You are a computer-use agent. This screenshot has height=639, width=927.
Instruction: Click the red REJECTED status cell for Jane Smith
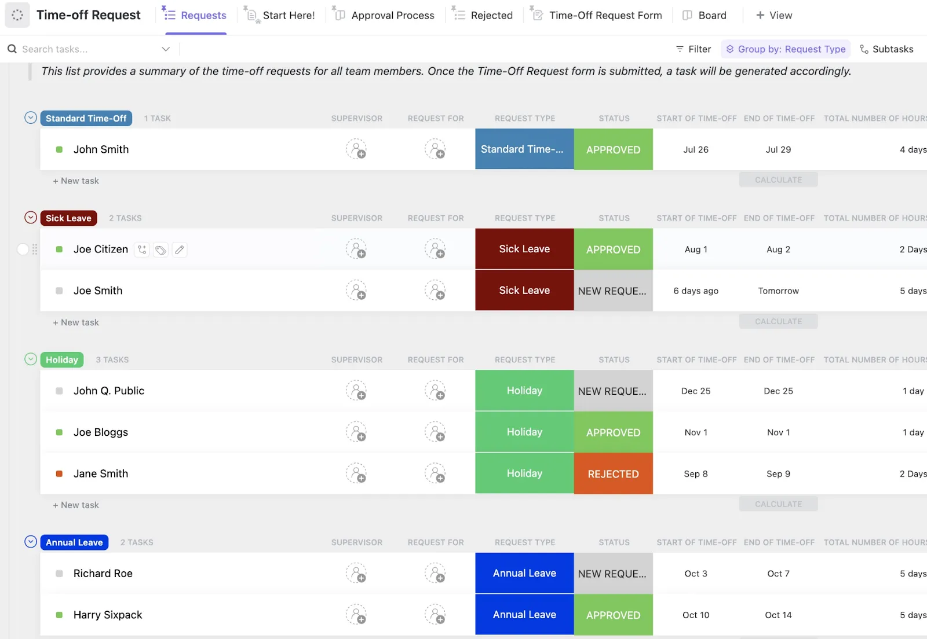coord(614,473)
